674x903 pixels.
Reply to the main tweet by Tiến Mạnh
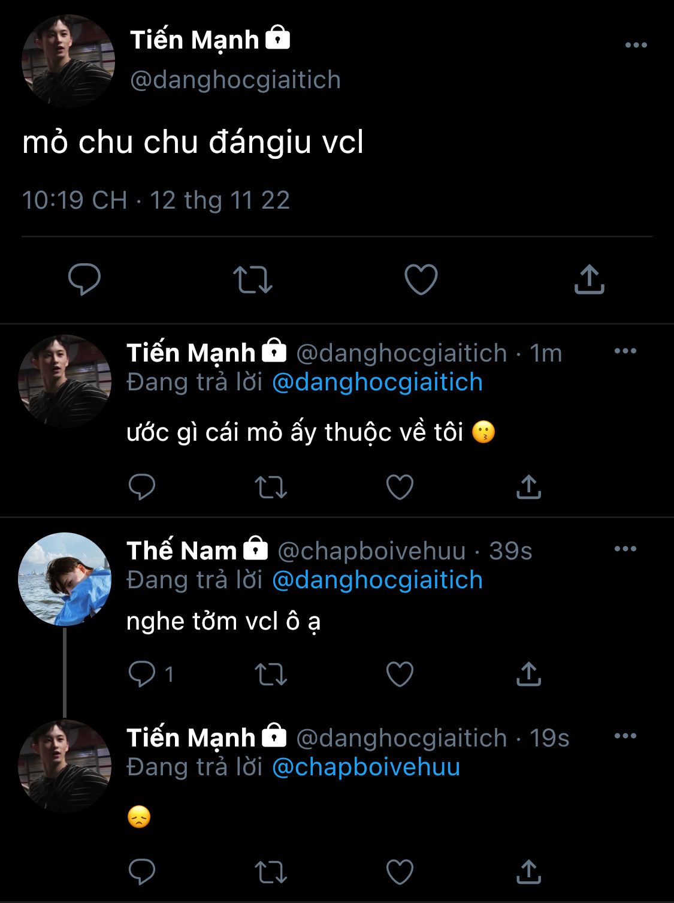point(84,279)
